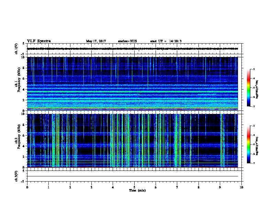Image resolution: width=272 pixels, height=210 pixels.
Task: Click the "2" kHz tick on ch.2 frequency axis
Action: click(x=24, y=157)
